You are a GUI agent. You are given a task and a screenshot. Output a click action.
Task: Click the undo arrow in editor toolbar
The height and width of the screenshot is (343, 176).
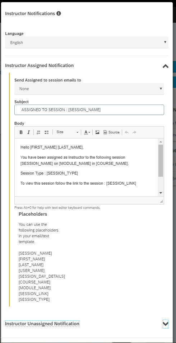(126, 132)
